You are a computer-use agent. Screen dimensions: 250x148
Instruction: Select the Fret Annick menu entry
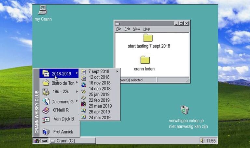click(60, 132)
